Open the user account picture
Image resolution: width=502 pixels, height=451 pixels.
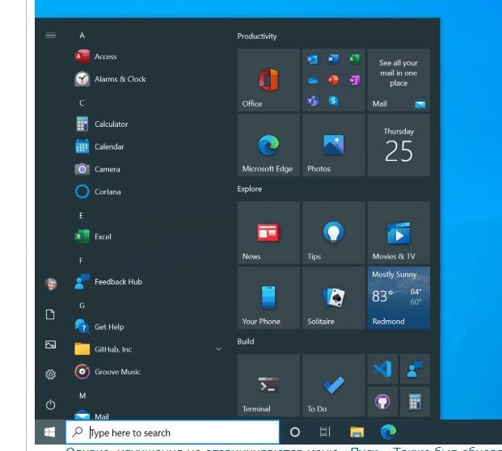click(x=51, y=285)
